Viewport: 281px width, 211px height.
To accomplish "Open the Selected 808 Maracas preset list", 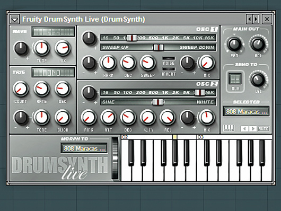I will pyautogui.click(x=246, y=111).
